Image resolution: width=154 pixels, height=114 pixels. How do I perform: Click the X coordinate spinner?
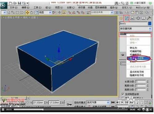click(45, 102)
